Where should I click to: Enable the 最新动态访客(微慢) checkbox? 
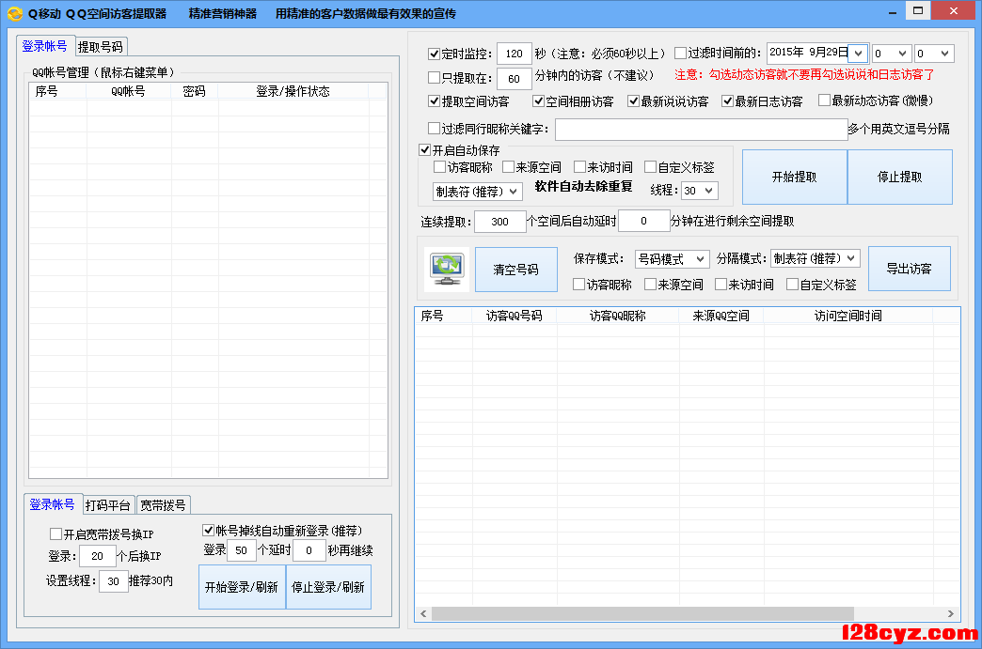coord(825,100)
